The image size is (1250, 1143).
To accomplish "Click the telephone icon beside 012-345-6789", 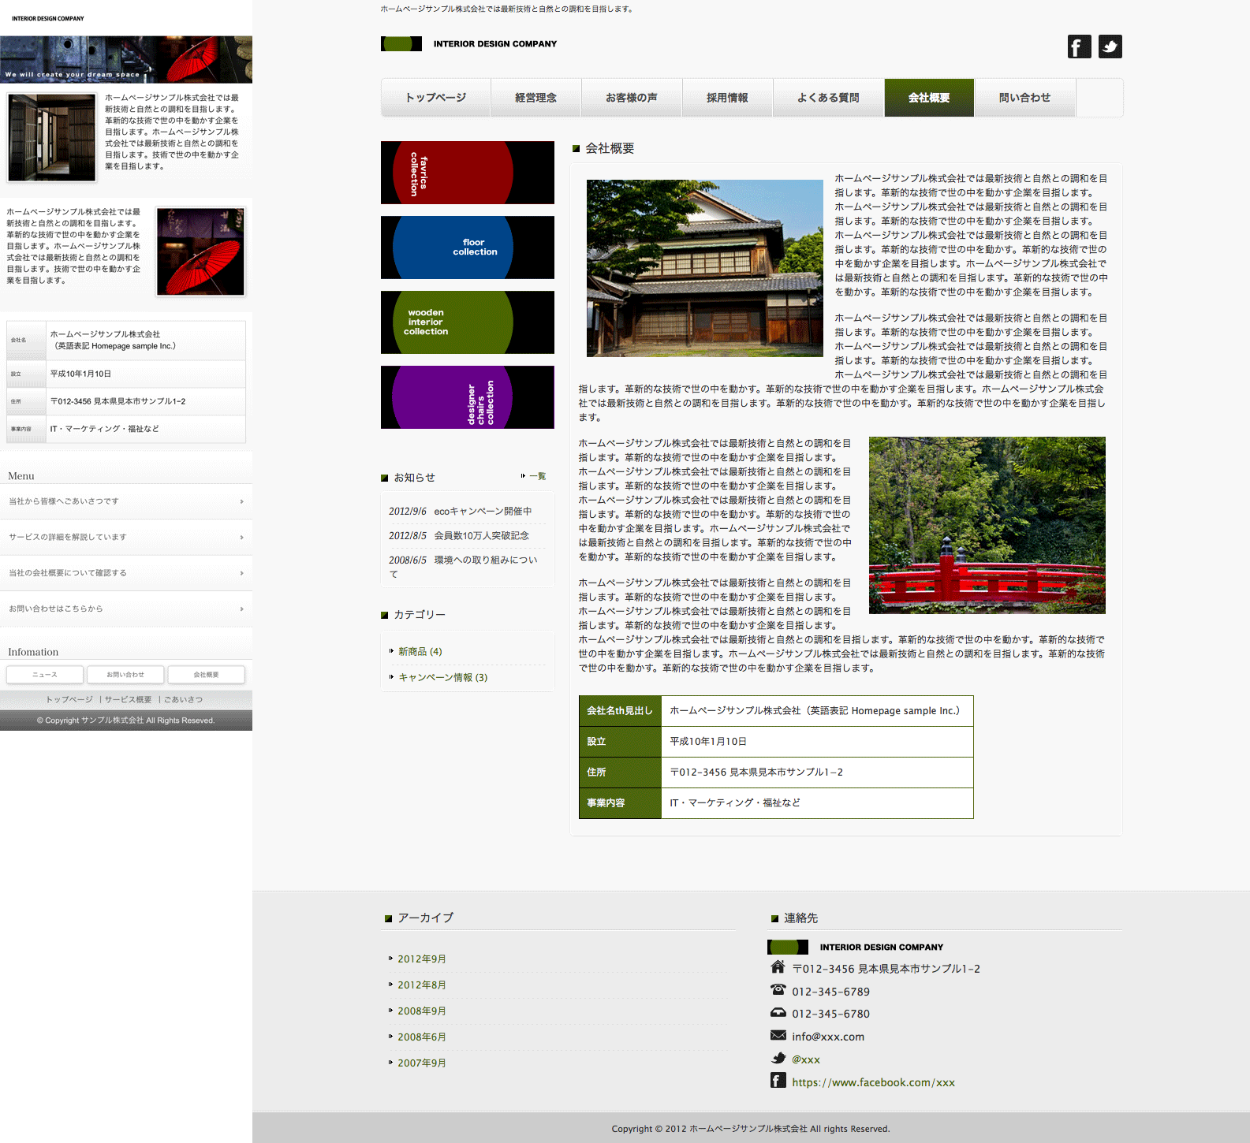I will 778,990.
